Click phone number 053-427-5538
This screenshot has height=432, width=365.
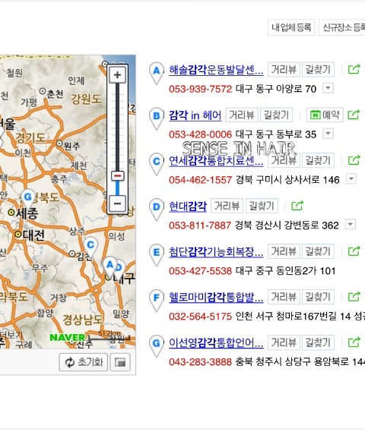(200, 270)
